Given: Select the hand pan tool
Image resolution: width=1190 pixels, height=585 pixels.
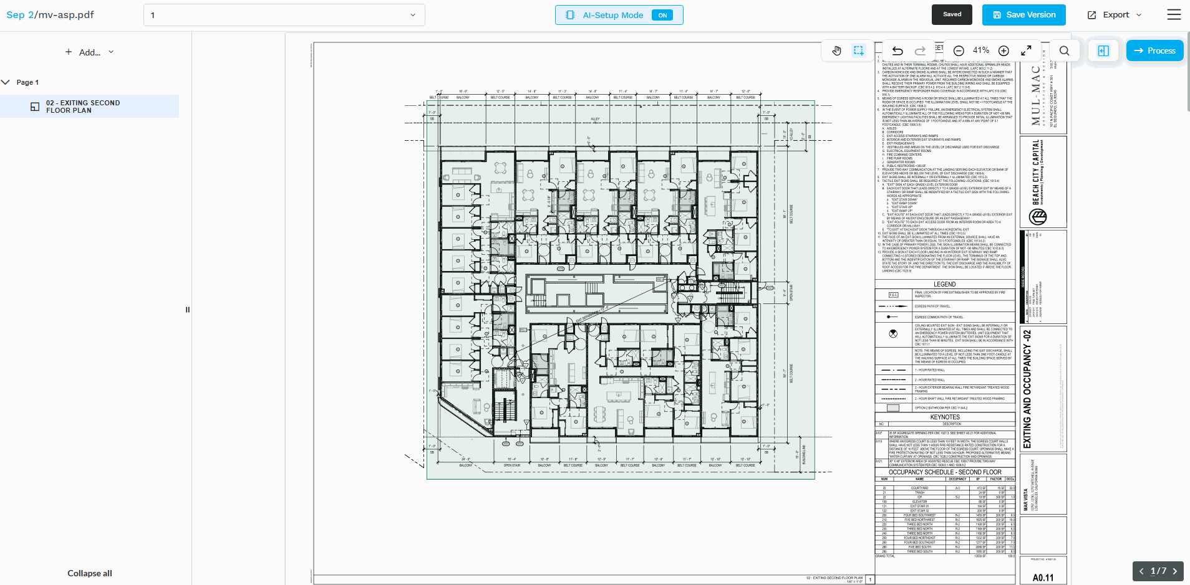Looking at the screenshot, I should tap(836, 51).
